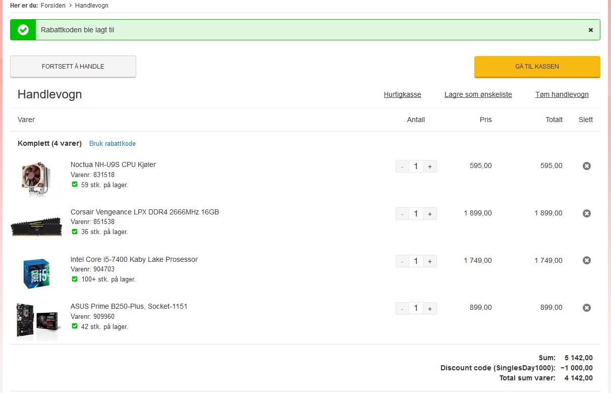This screenshot has width=611, height=393.
Task: Decrease Noctua NH-U9S quantity with minus
Action: click(x=402, y=166)
